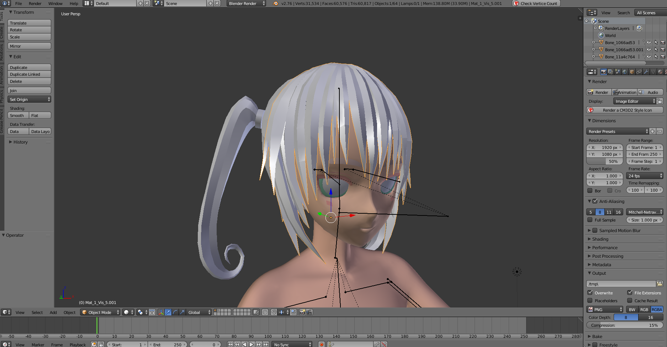Open the Render Layers properties tab
Image resolution: width=667 pixels, height=347 pixels.
pyautogui.click(x=610, y=72)
